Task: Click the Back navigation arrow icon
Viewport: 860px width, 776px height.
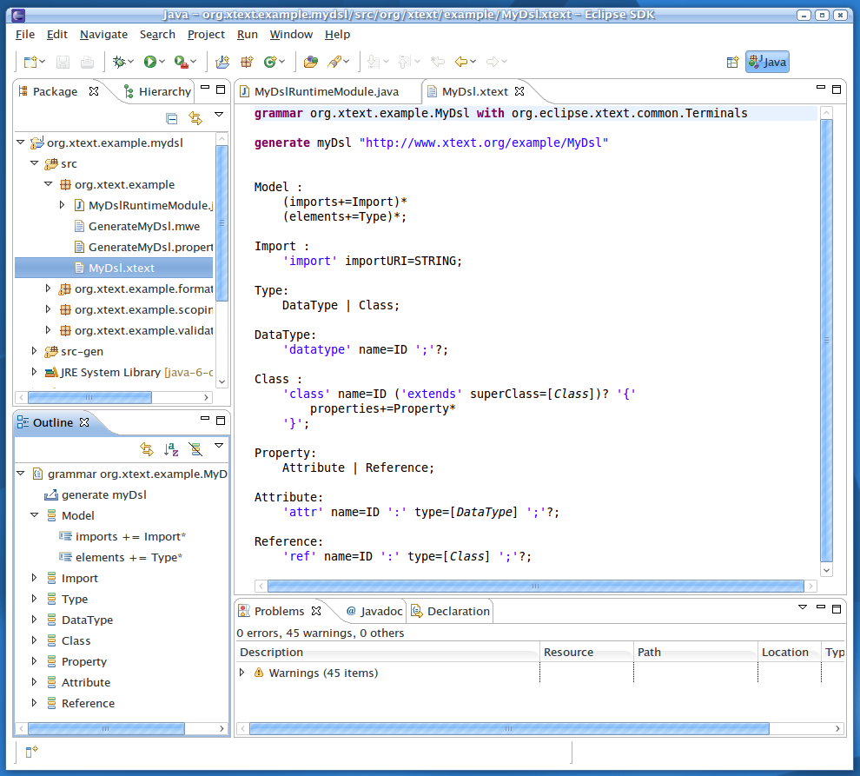Action: (x=461, y=62)
